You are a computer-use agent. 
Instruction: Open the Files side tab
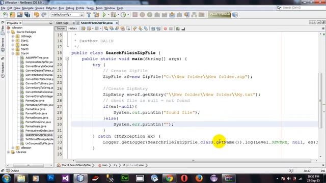click(3, 30)
